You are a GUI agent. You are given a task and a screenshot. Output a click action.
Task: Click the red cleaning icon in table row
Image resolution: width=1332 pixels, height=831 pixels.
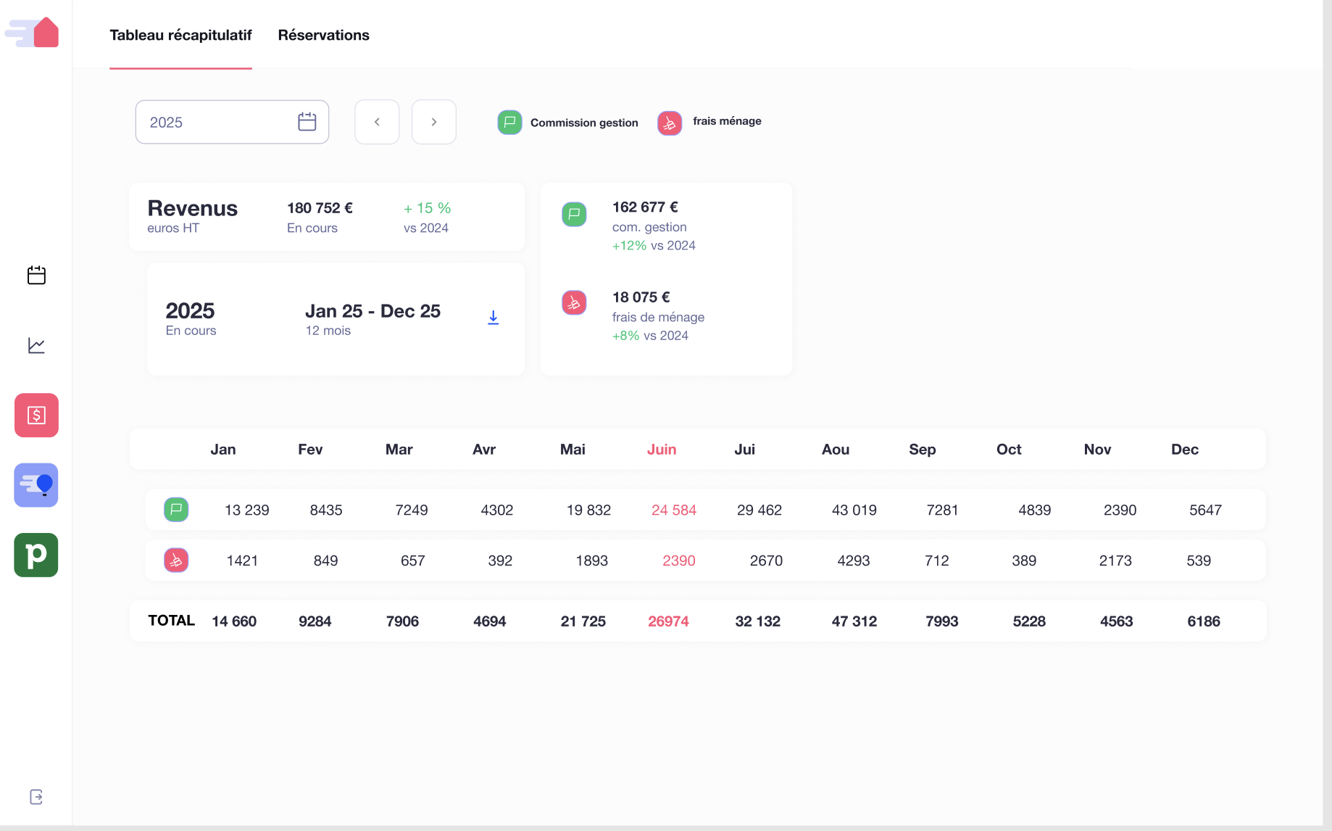[x=176, y=561]
